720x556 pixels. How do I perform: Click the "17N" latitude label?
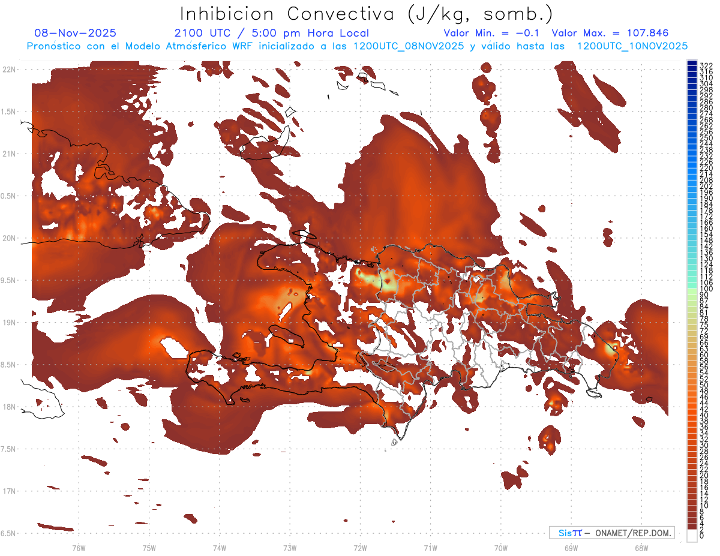point(10,491)
